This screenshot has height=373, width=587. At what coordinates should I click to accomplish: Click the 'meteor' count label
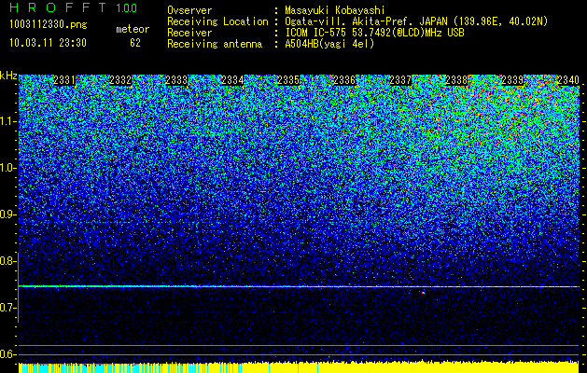(133, 29)
